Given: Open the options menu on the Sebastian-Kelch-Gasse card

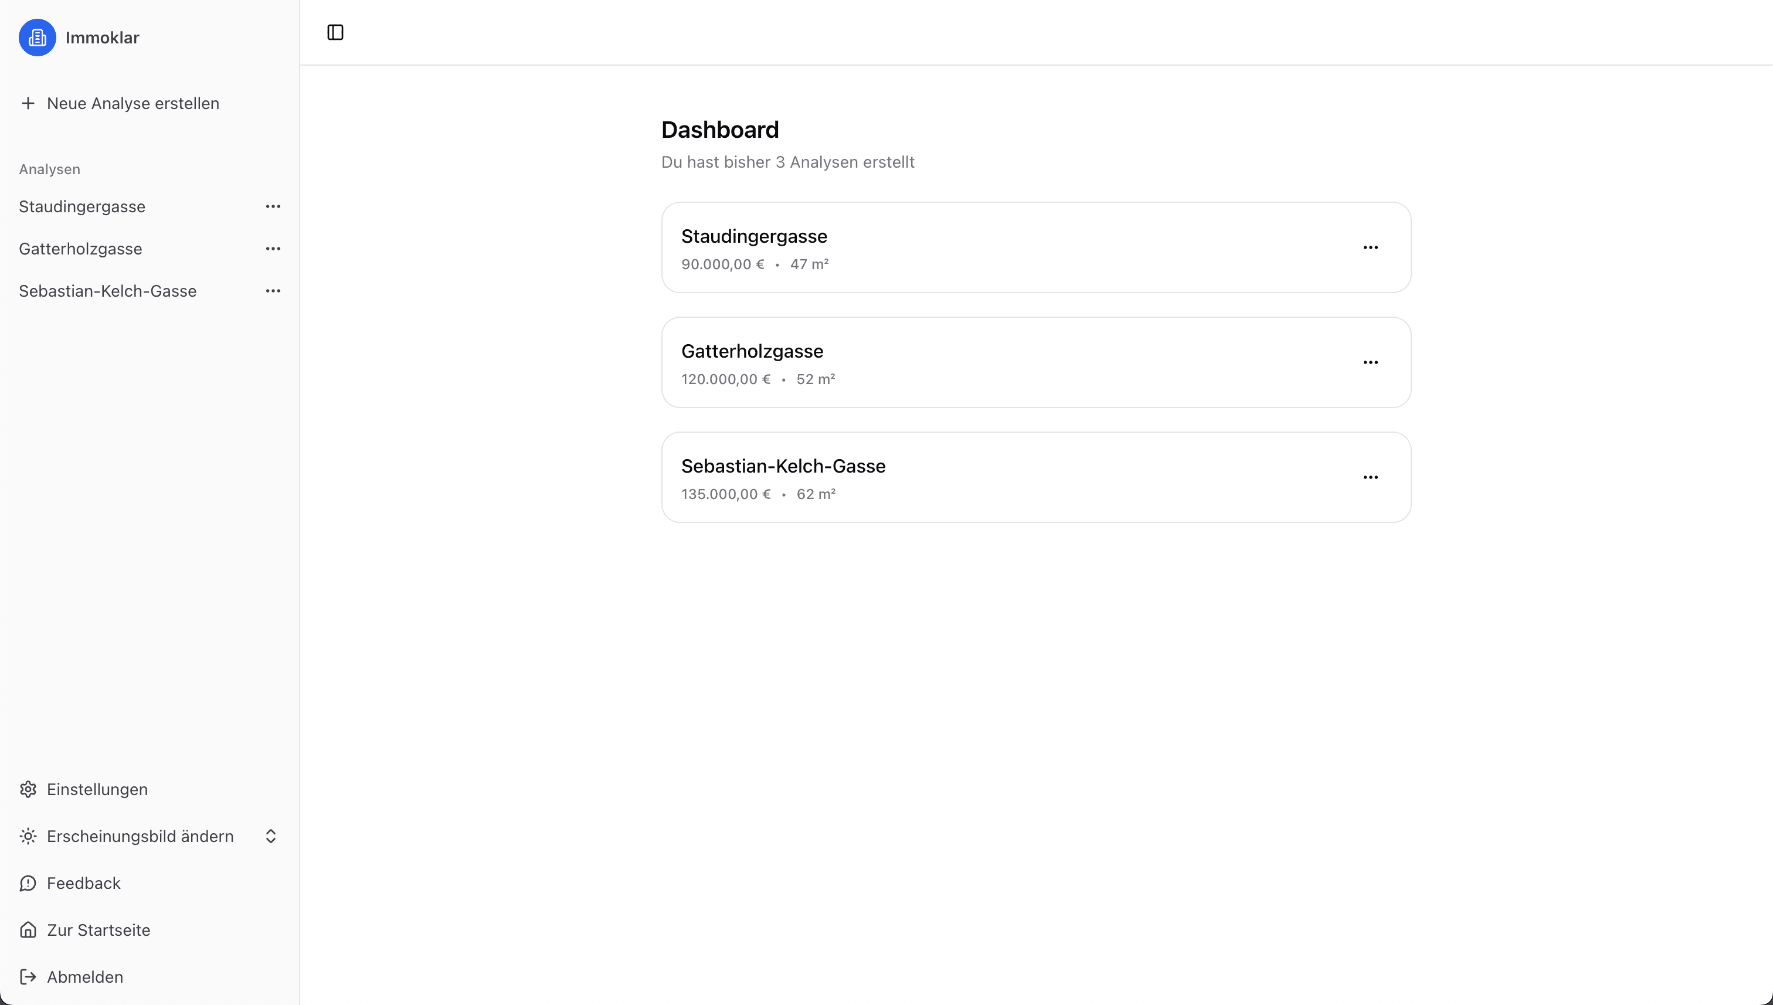Looking at the screenshot, I should pyautogui.click(x=1371, y=477).
